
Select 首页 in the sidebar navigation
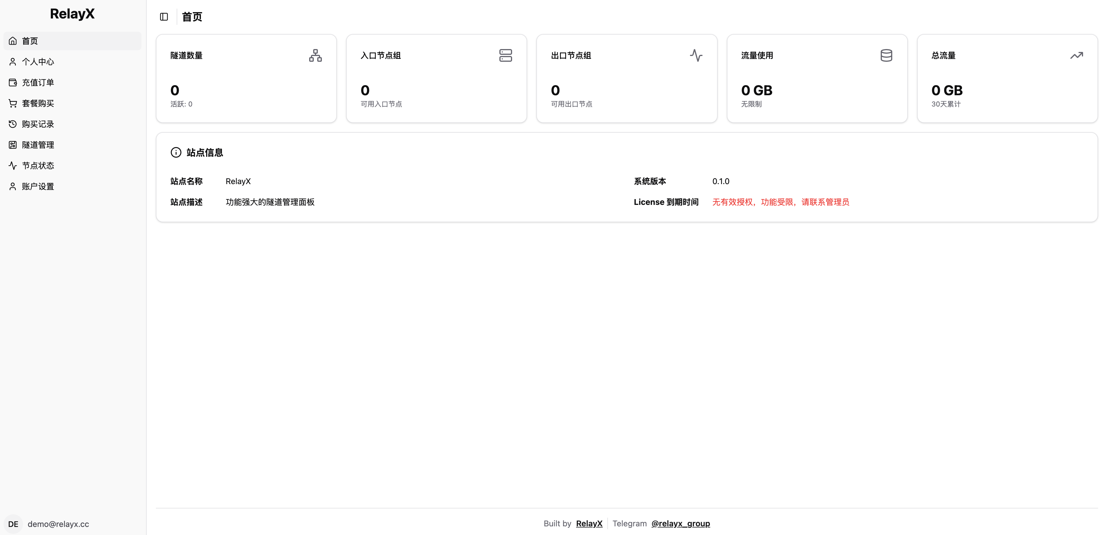[30, 41]
